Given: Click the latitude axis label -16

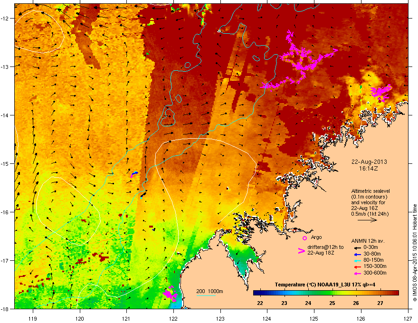Looking at the screenshot, I should click(5, 212).
